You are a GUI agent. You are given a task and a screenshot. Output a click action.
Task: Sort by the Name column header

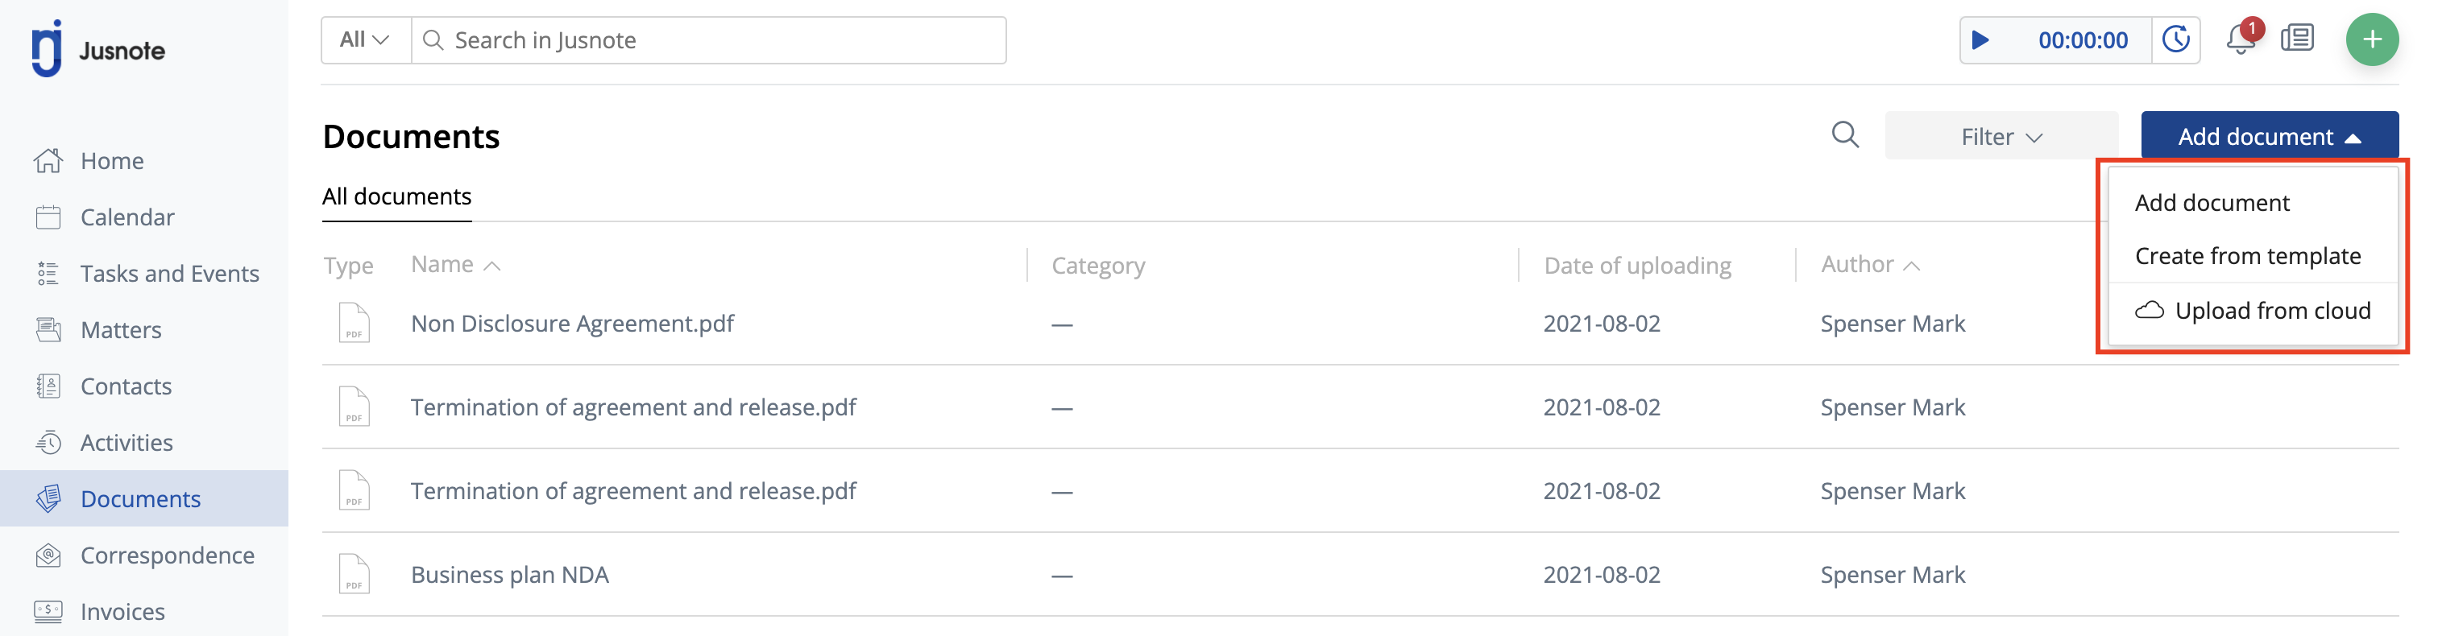pos(455,265)
